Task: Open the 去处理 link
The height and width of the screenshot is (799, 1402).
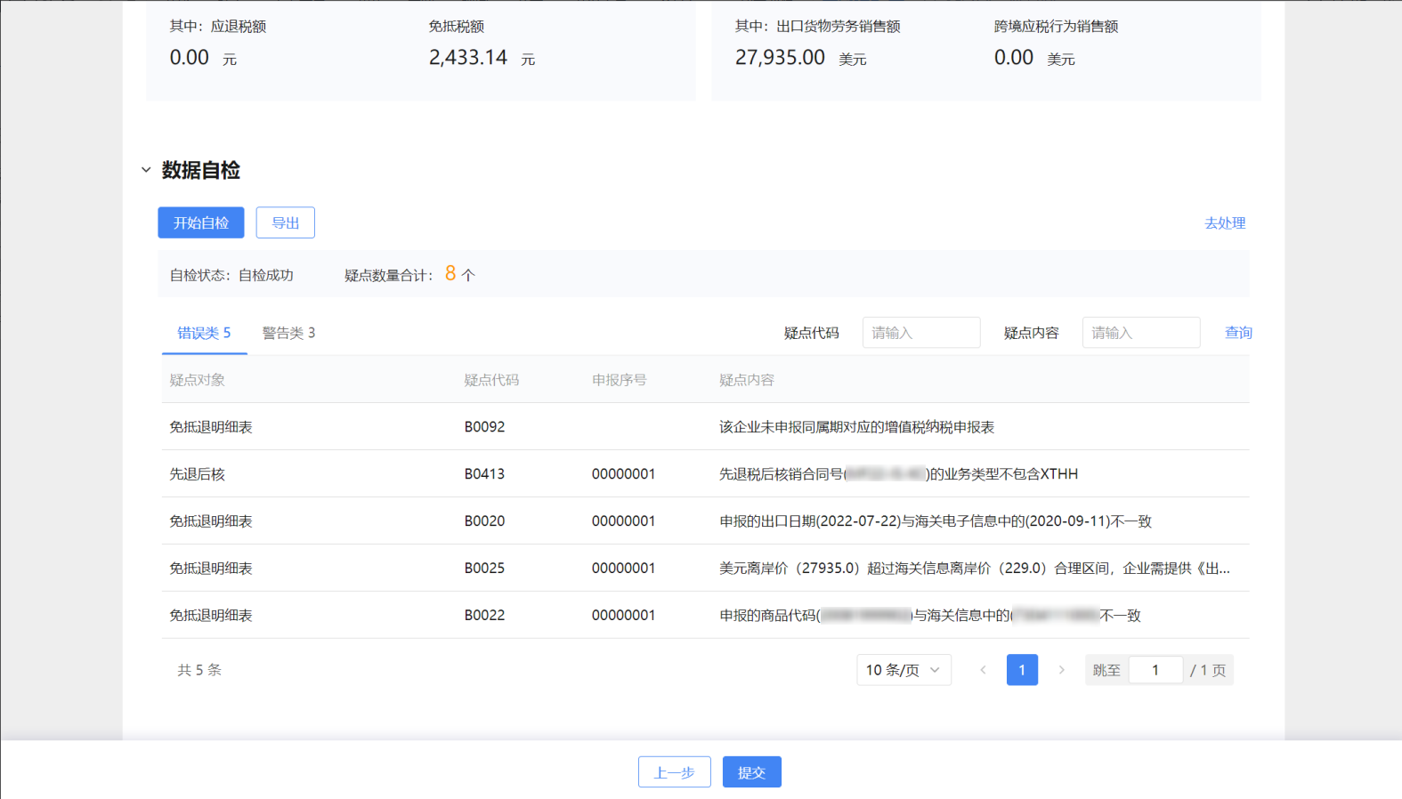Action: 1224,223
